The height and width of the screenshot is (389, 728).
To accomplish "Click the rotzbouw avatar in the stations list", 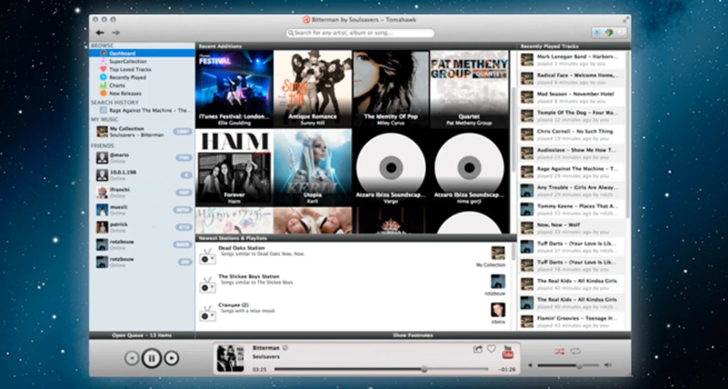I will coord(497,282).
